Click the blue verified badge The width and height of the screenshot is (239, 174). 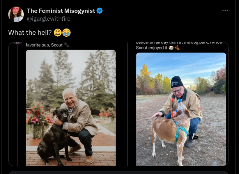100,11
